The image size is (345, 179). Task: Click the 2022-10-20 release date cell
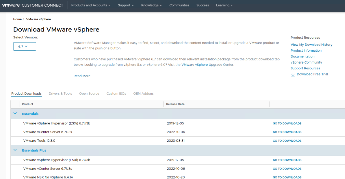tap(176, 177)
